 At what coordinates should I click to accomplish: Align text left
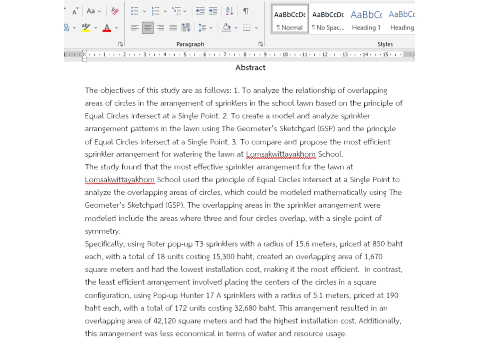click(x=135, y=28)
